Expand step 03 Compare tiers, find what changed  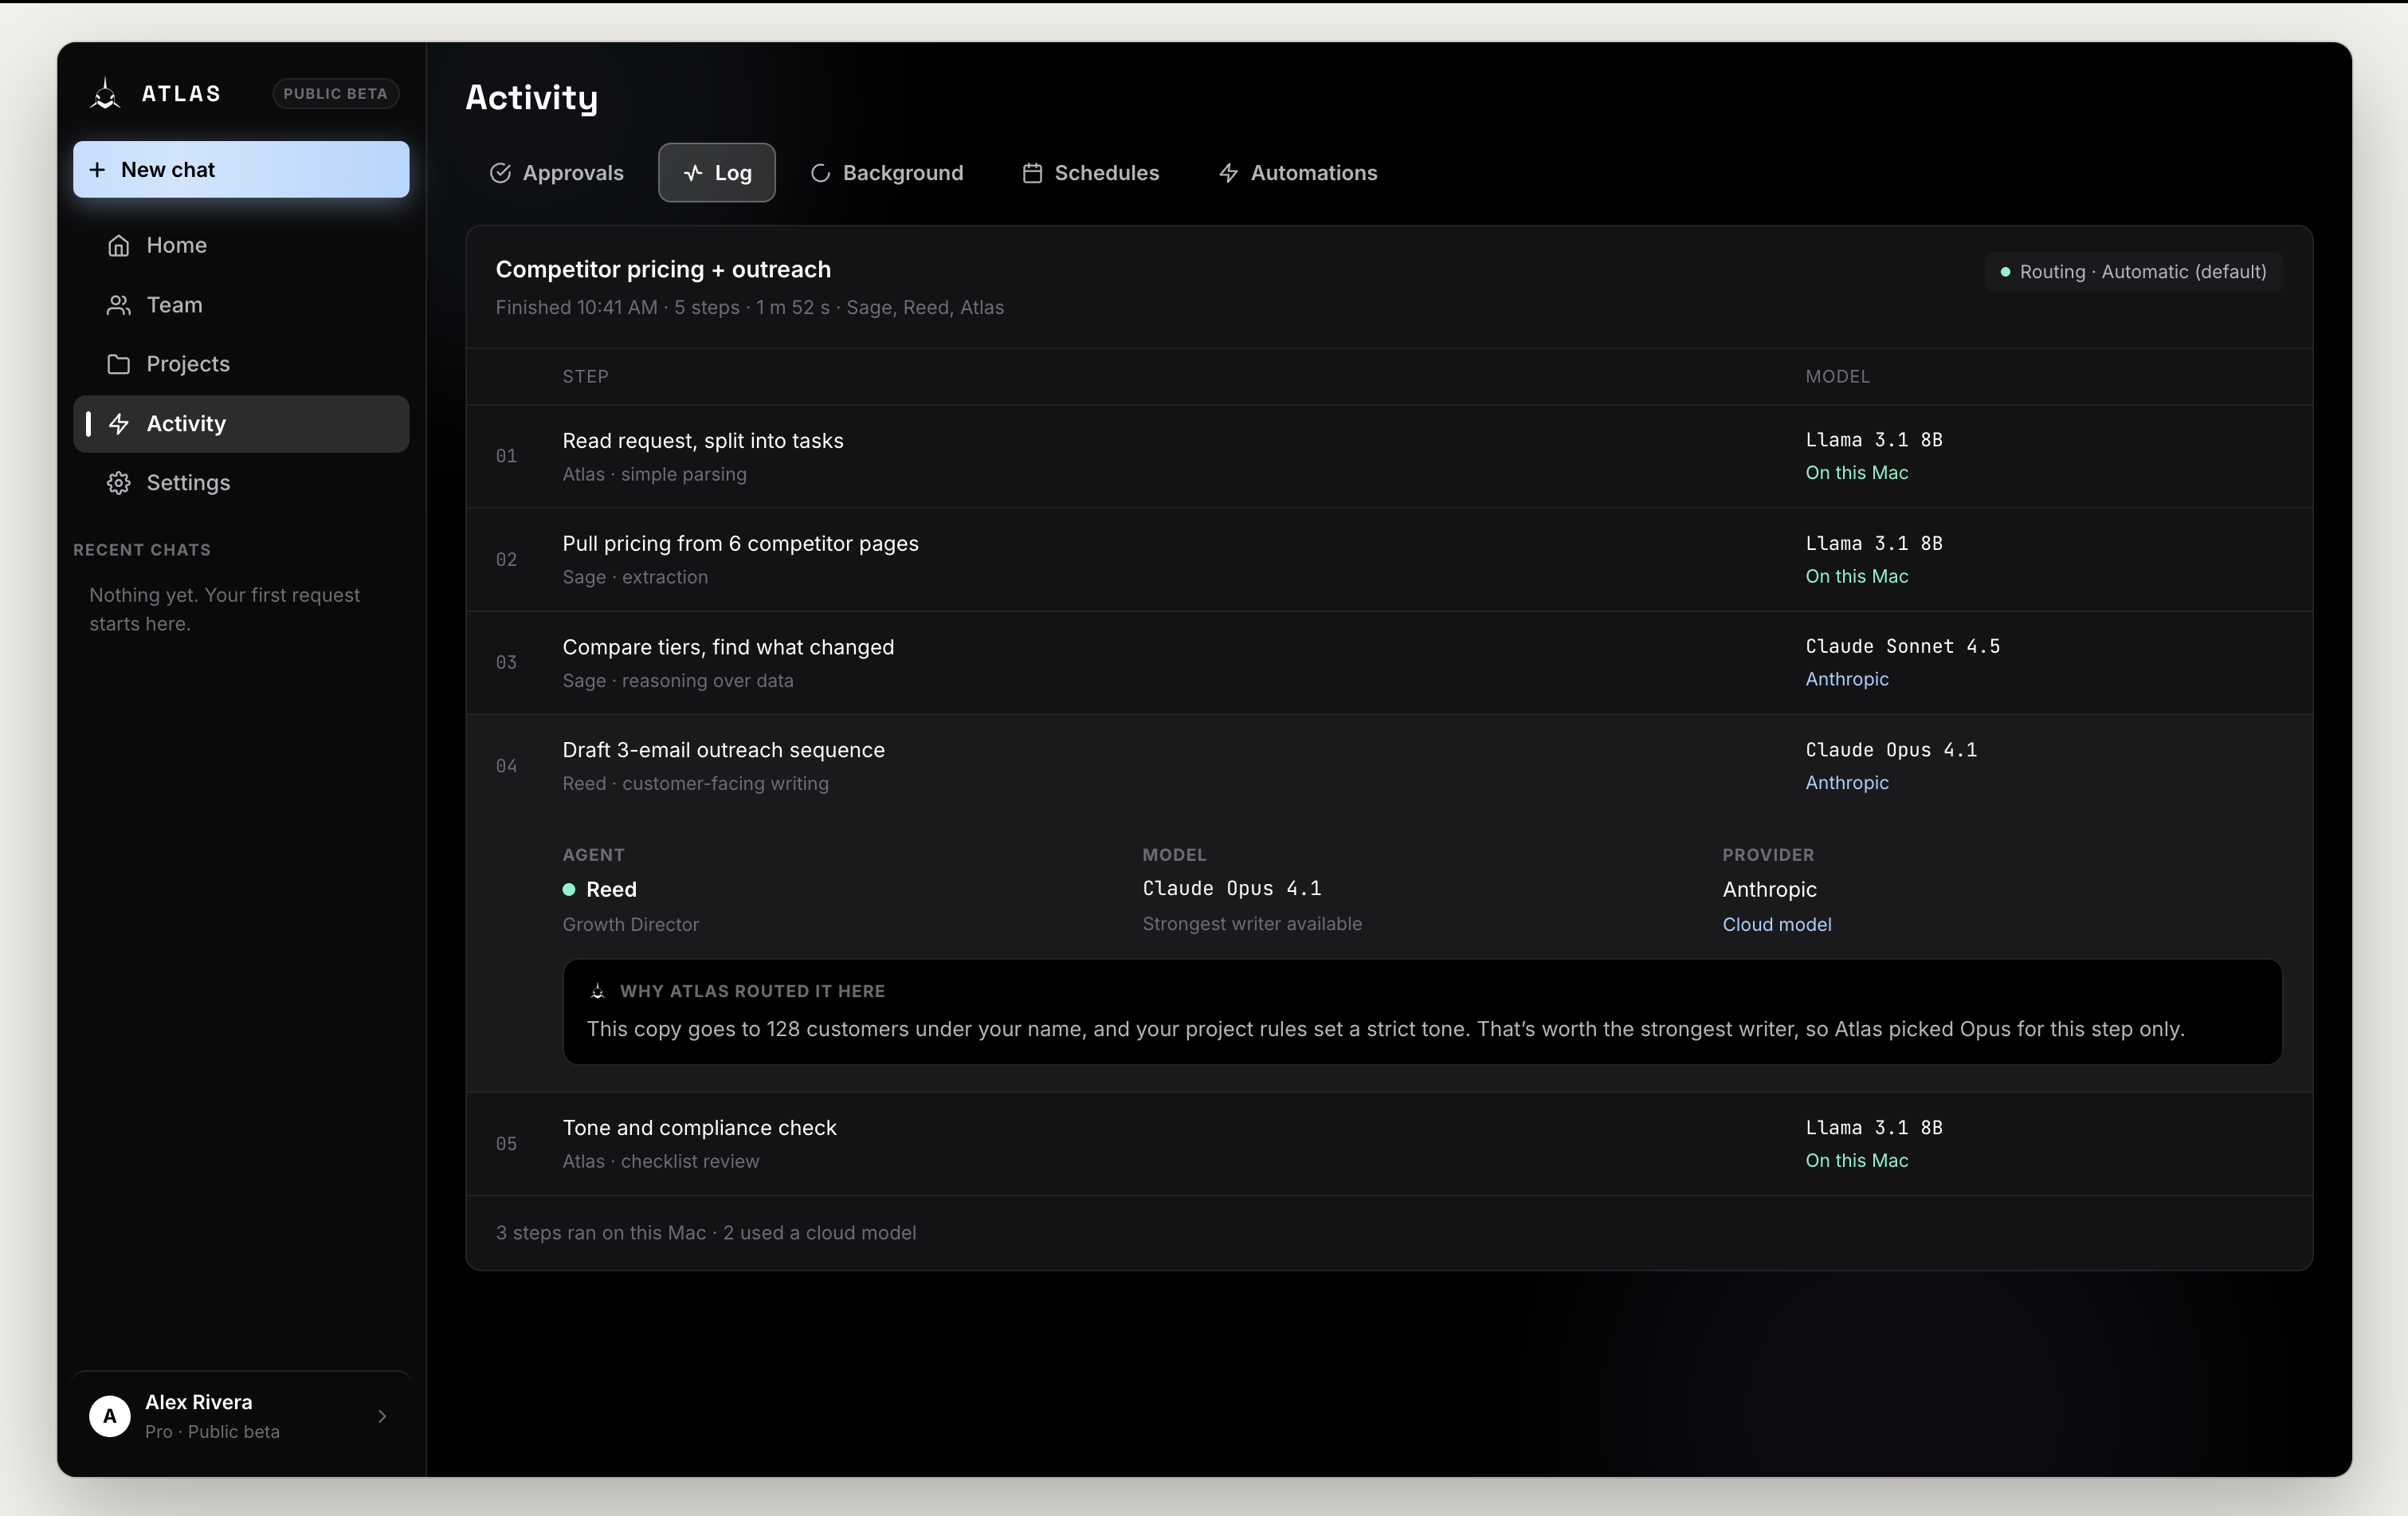[x=1389, y=663]
